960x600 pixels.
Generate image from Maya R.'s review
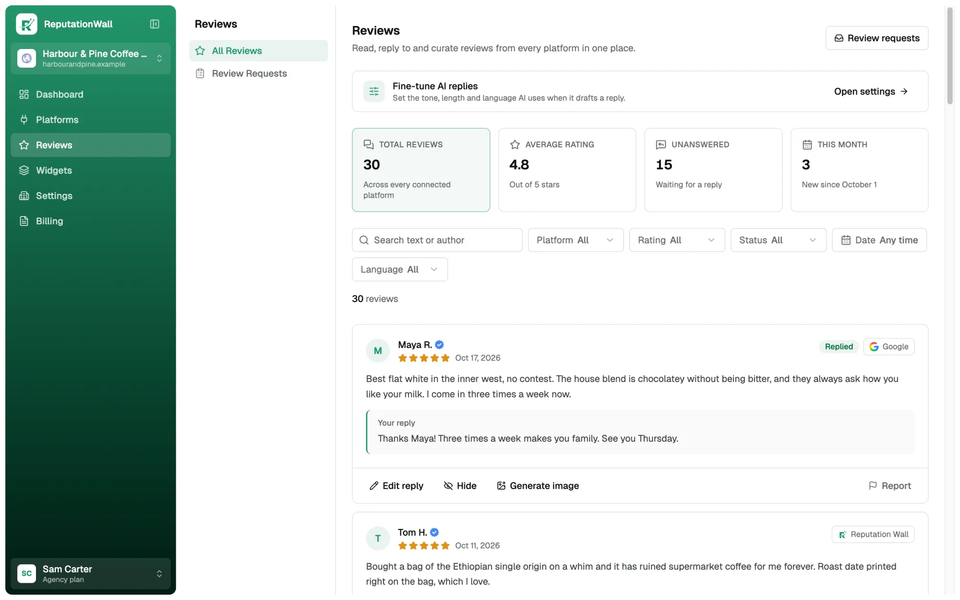pos(538,486)
